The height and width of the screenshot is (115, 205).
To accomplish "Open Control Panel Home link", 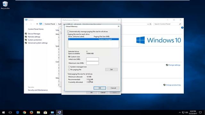I will point(36,29).
